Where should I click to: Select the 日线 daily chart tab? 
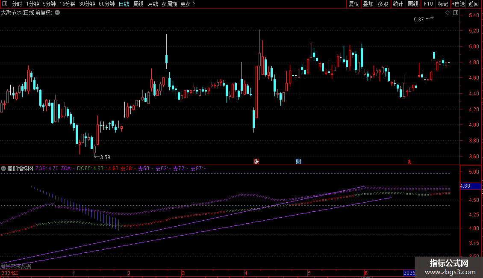click(124, 4)
